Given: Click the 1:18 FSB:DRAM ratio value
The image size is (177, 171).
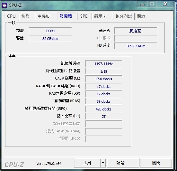Looking at the screenshot, I should 104,71.
